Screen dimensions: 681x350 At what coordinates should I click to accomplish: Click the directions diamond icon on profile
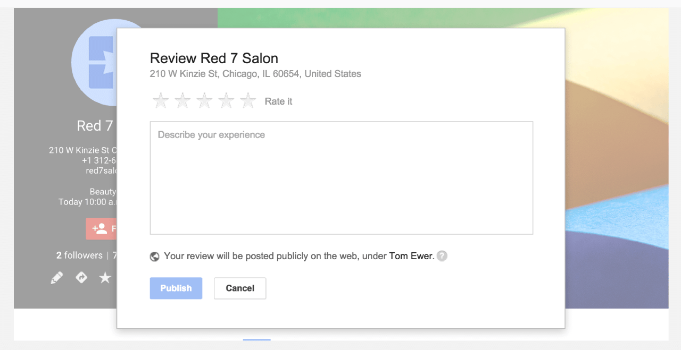pyautogui.click(x=81, y=277)
